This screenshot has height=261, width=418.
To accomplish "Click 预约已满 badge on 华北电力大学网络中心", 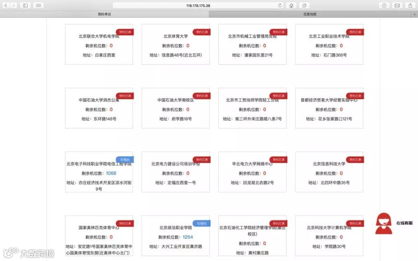I will [x=278, y=160].
